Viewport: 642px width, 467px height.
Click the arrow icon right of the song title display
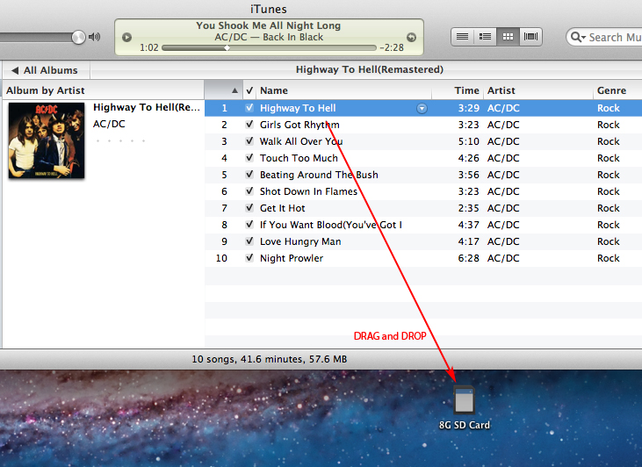411,37
